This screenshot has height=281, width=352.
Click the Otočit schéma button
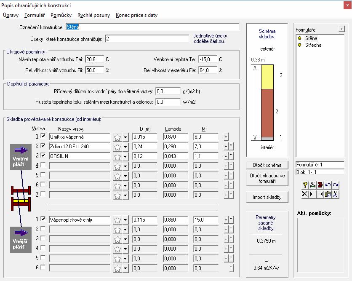pyautogui.click(x=267, y=165)
